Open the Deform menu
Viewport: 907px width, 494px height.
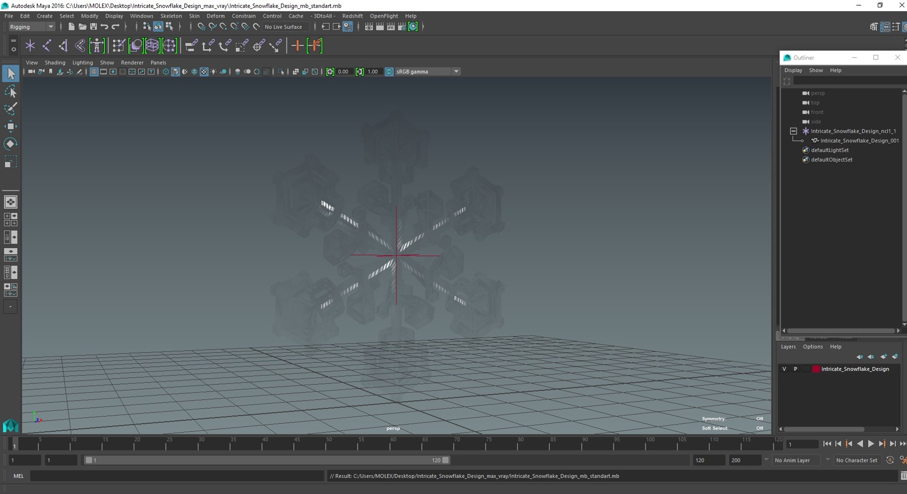(215, 16)
